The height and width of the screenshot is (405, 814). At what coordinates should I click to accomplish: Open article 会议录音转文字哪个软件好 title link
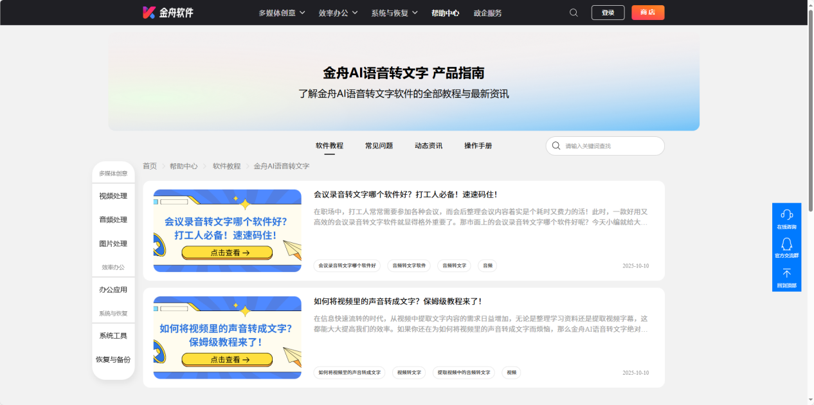405,194
